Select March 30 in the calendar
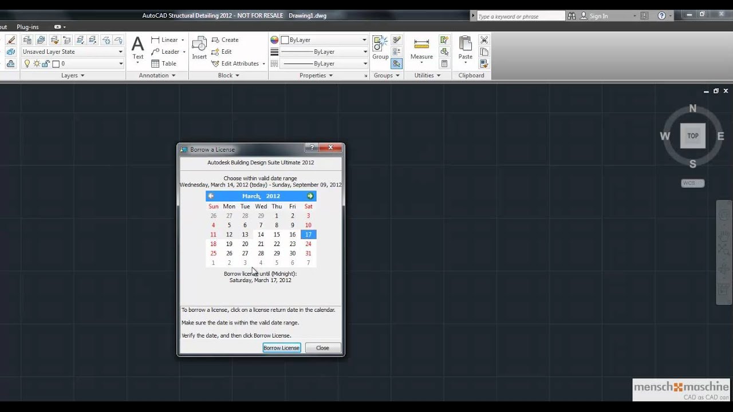733x412 pixels. pos(293,253)
